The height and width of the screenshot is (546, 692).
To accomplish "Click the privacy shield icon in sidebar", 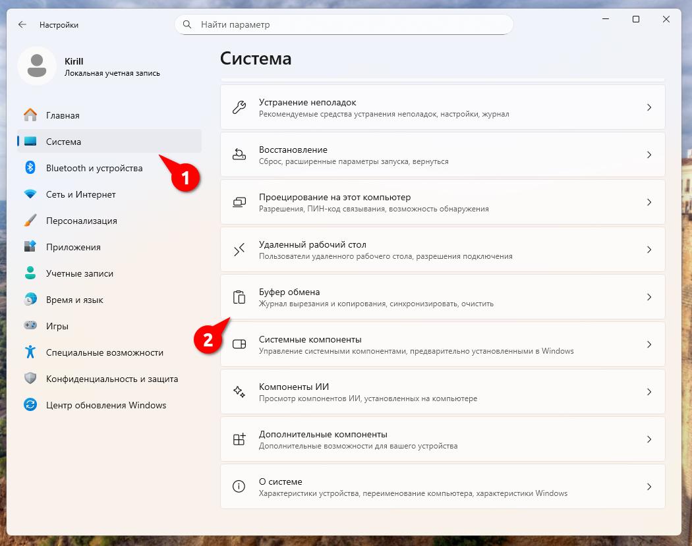I will [x=30, y=379].
